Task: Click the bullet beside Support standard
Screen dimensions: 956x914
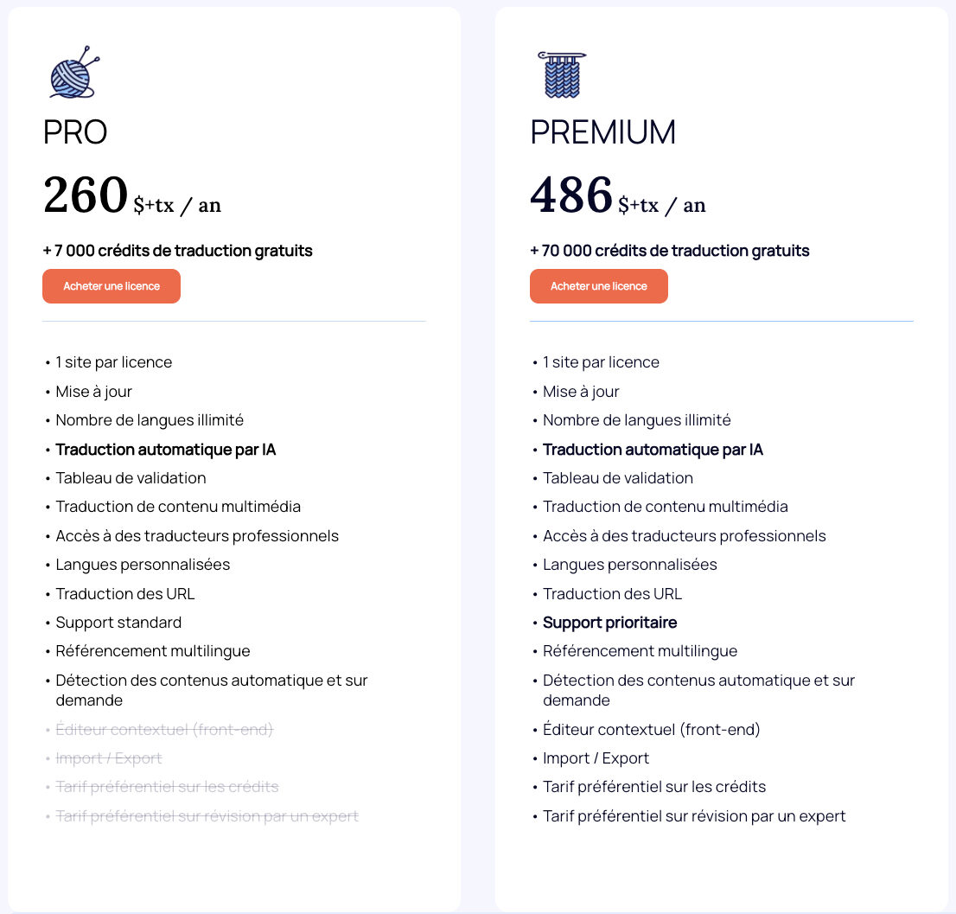Action: (x=48, y=623)
